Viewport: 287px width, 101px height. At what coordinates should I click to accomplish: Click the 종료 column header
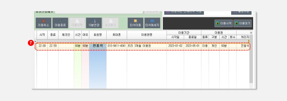point(53,35)
